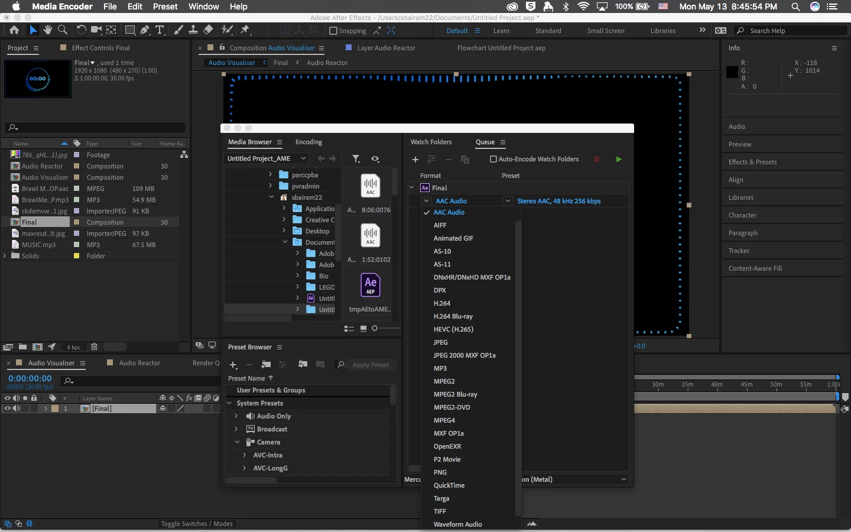Collapse System Presets group
Viewport: 851px width, 532px height.
pyautogui.click(x=230, y=403)
